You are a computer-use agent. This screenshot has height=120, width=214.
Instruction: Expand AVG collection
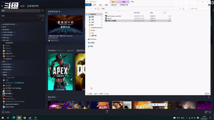point(2,27)
